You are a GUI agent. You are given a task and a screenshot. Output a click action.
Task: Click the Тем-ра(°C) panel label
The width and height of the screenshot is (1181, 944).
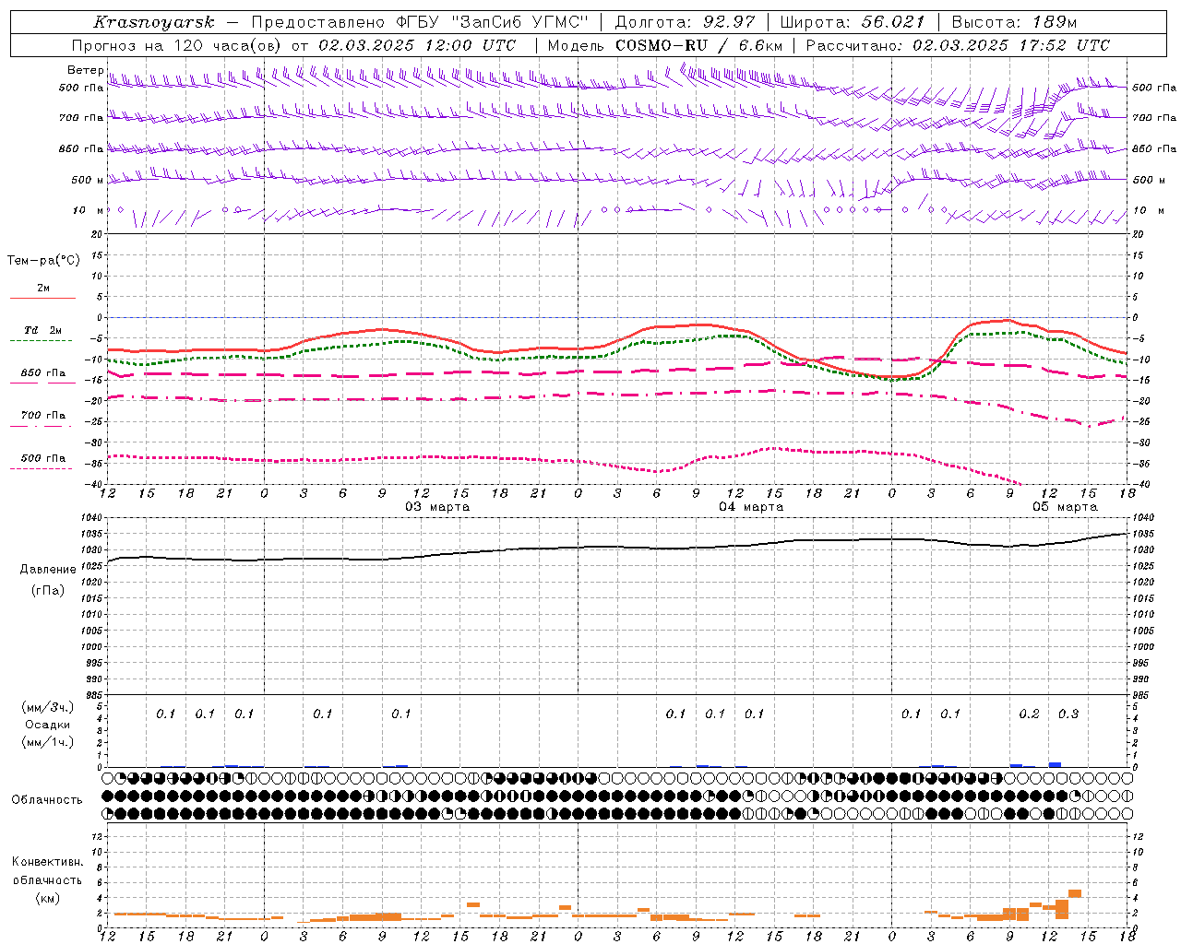[43, 261]
